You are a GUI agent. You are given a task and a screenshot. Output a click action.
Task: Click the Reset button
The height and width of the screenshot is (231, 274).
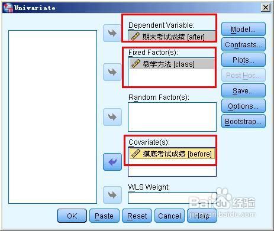click(137, 216)
